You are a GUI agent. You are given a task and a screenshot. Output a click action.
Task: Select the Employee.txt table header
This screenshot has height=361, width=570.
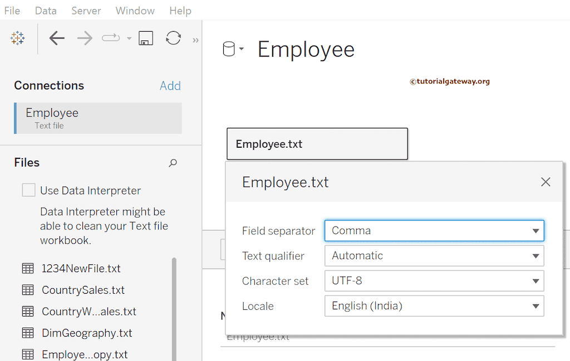click(317, 144)
